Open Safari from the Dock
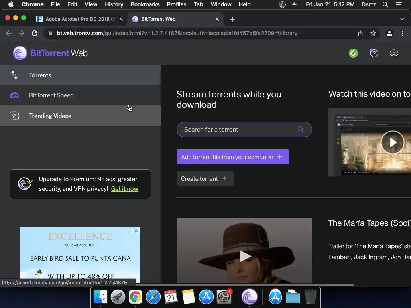This screenshot has height=308, width=411. tap(153, 297)
